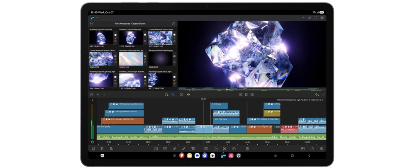Mute the timeline with the speaker icon
Image resolution: width=415 pixels, height=167 pixels.
coord(93,142)
